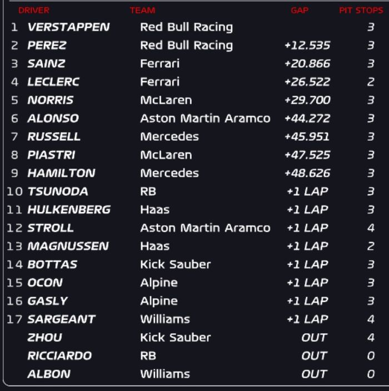Select the +45.951 gap for RUSSELL
Image resolution: width=389 pixels, height=391 pixels.
point(307,137)
